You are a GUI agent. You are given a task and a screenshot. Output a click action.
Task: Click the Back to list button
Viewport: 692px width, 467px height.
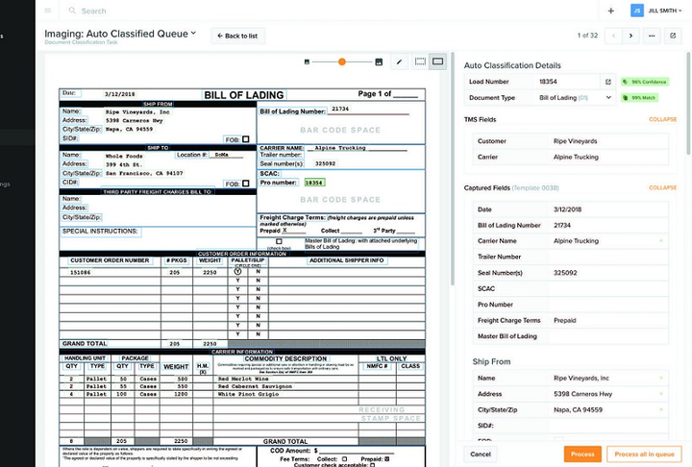pyautogui.click(x=237, y=36)
